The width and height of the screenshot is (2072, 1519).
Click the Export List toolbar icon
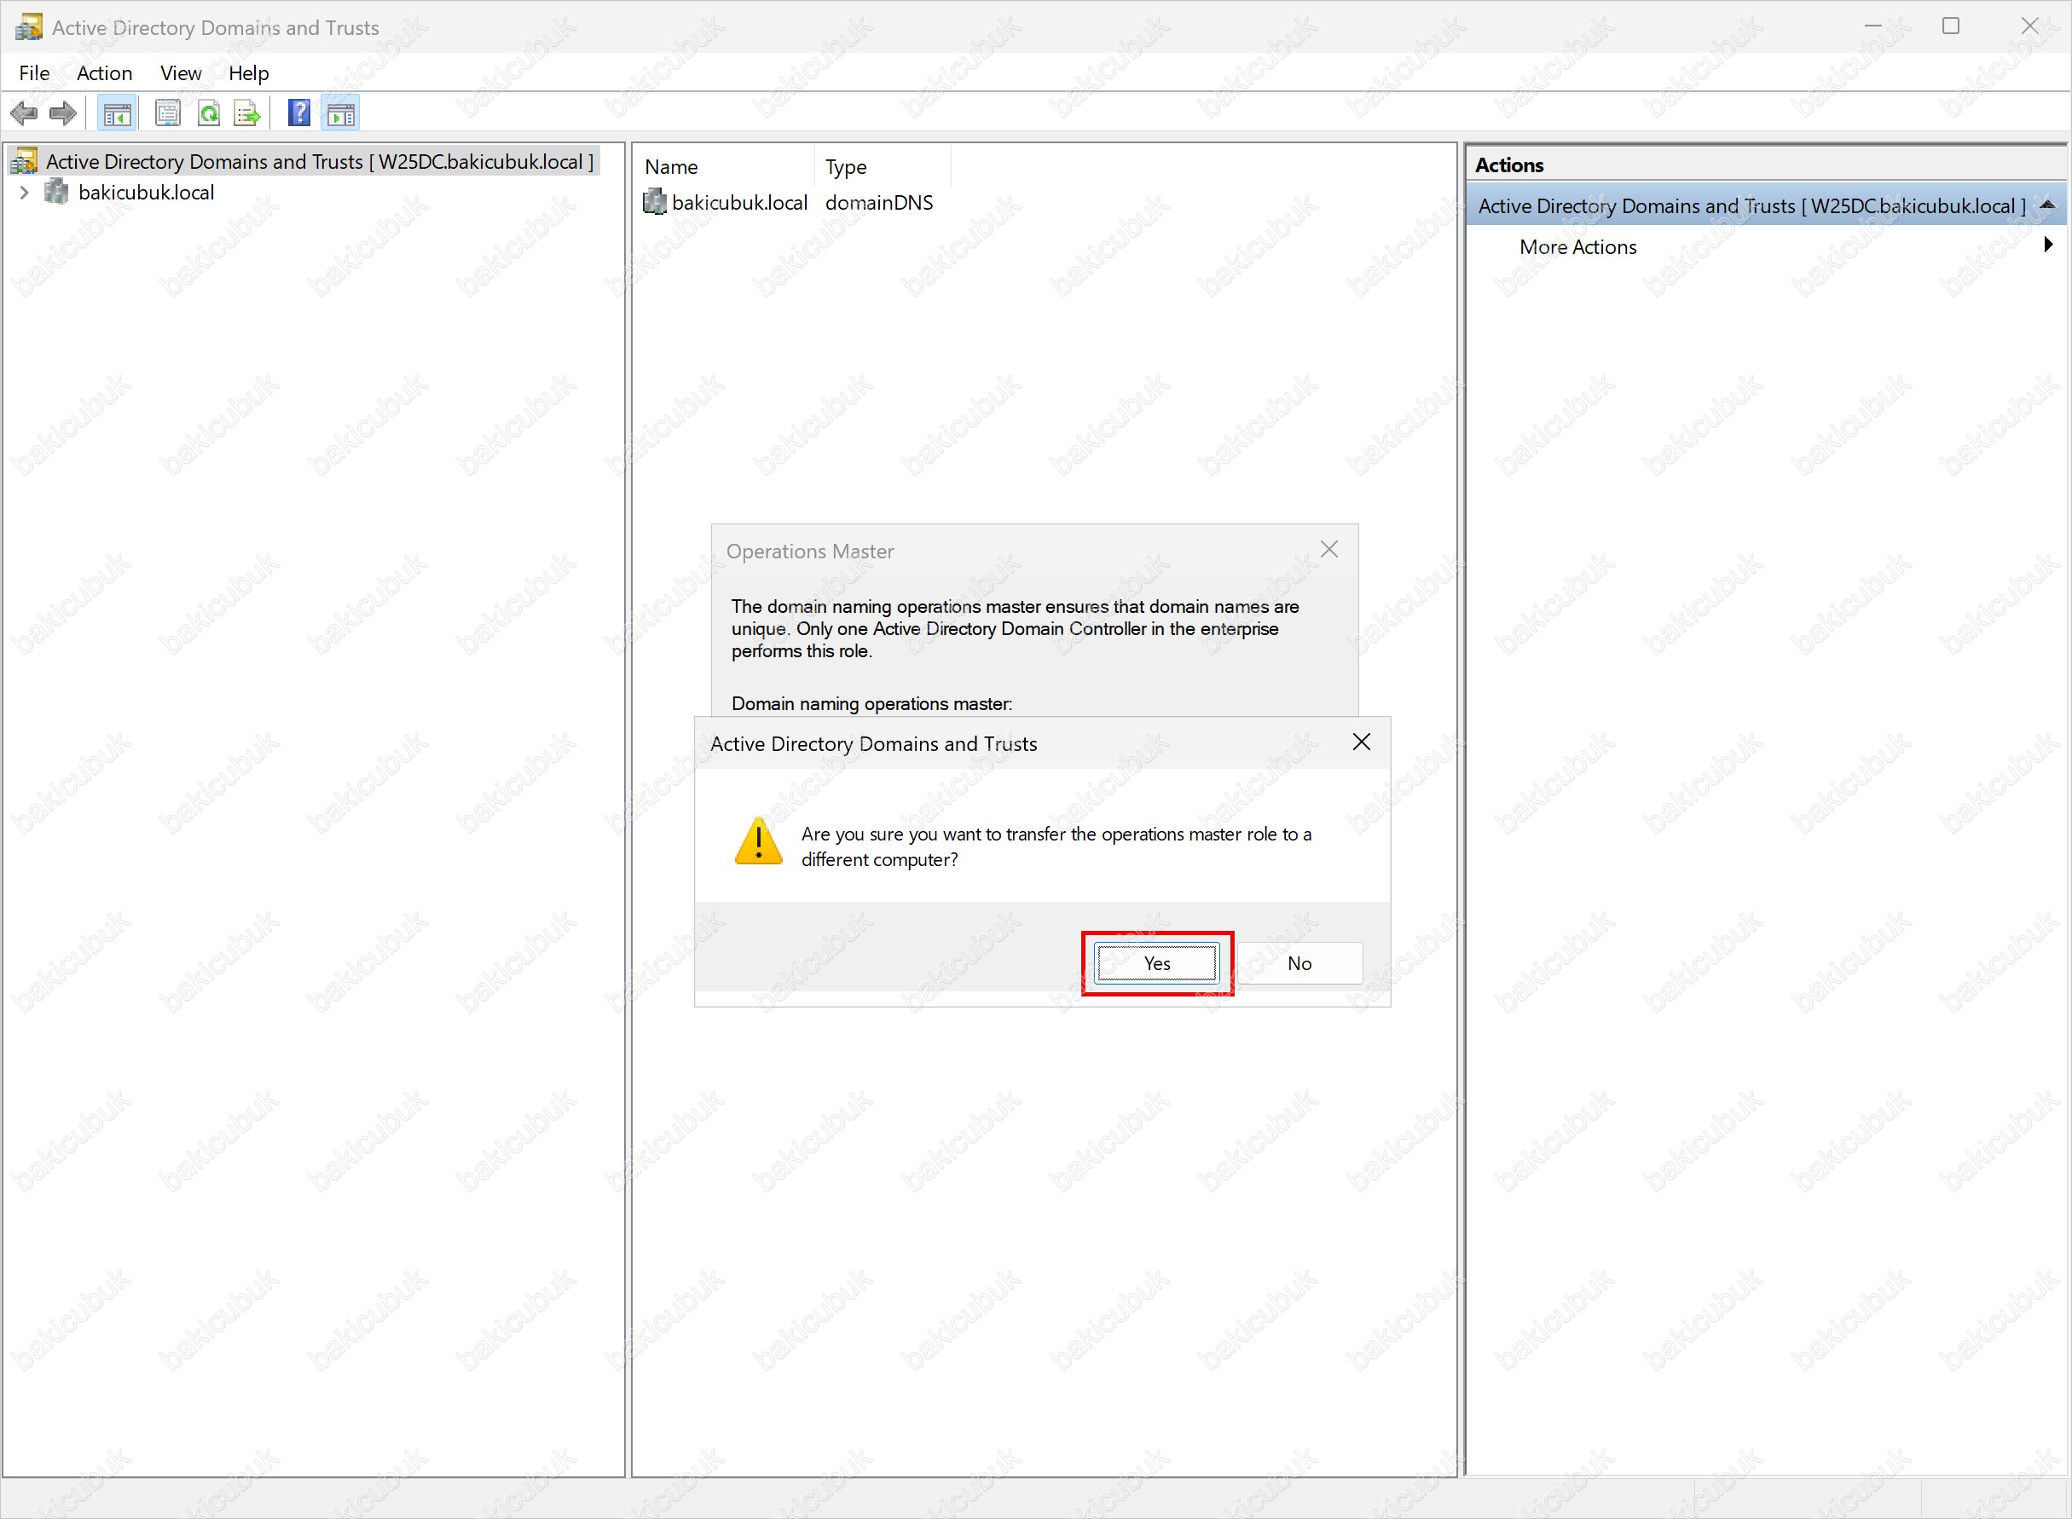click(x=247, y=114)
